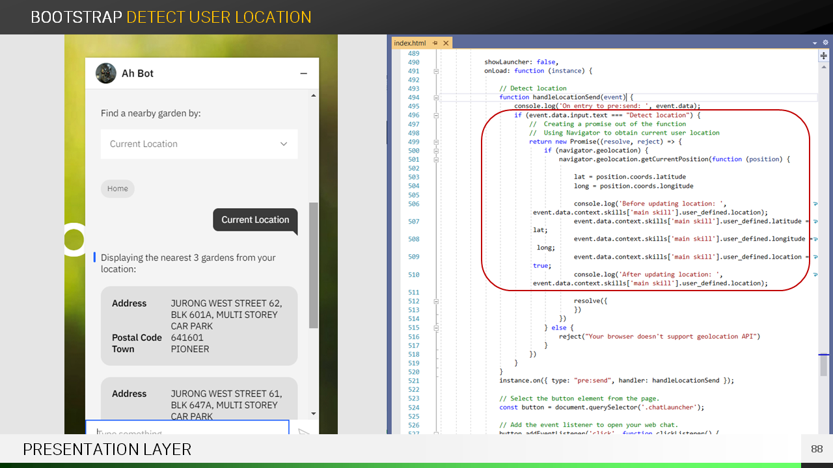
Task: Open the active documents dropdown arrow
Action: click(815, 43)
